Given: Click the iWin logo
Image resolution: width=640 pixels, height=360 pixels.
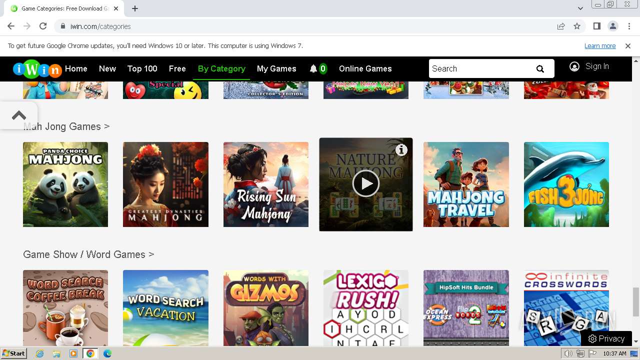Looking at the screenshot, I should coord(37,69).
